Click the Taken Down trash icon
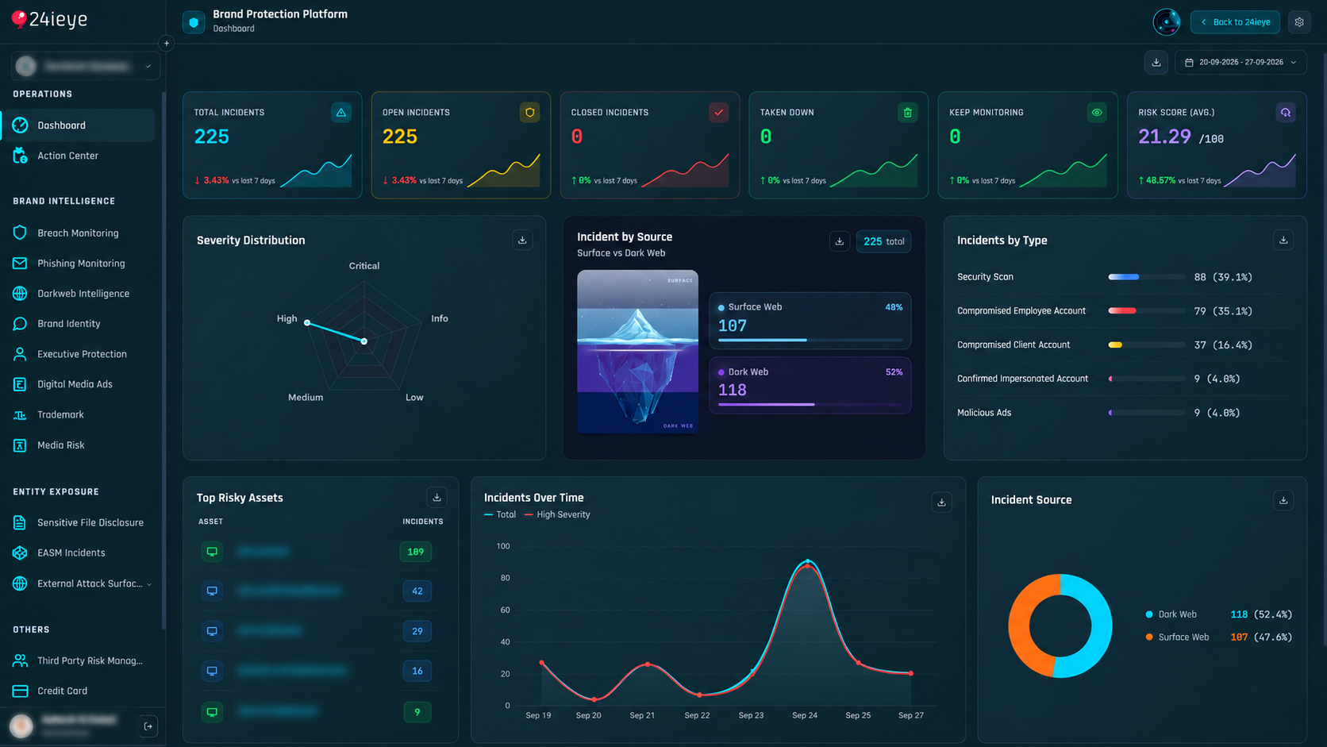 coord(907,113)
